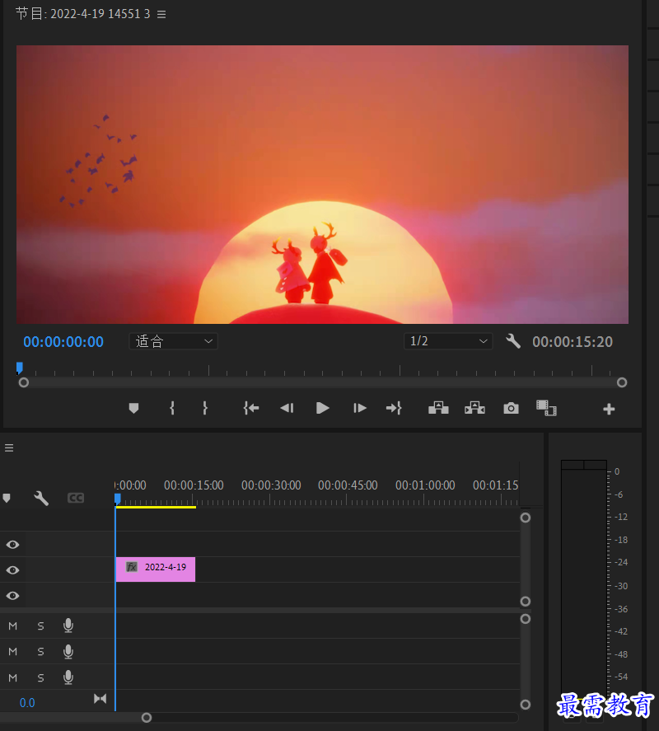Viewport: 659px width, 731px height.
Task: Mute the second audio track
Action: tap(12, 652)
